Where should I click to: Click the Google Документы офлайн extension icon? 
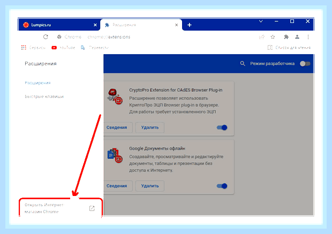tap(115, 155)
